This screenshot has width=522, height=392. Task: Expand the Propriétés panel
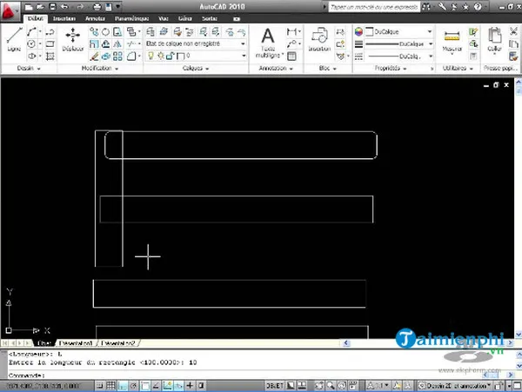coord(391,68)
